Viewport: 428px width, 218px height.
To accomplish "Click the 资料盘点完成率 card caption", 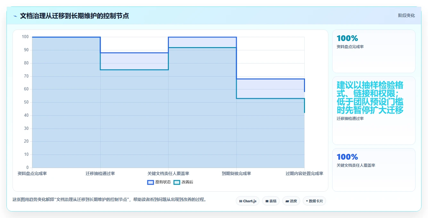I will 350,47.
